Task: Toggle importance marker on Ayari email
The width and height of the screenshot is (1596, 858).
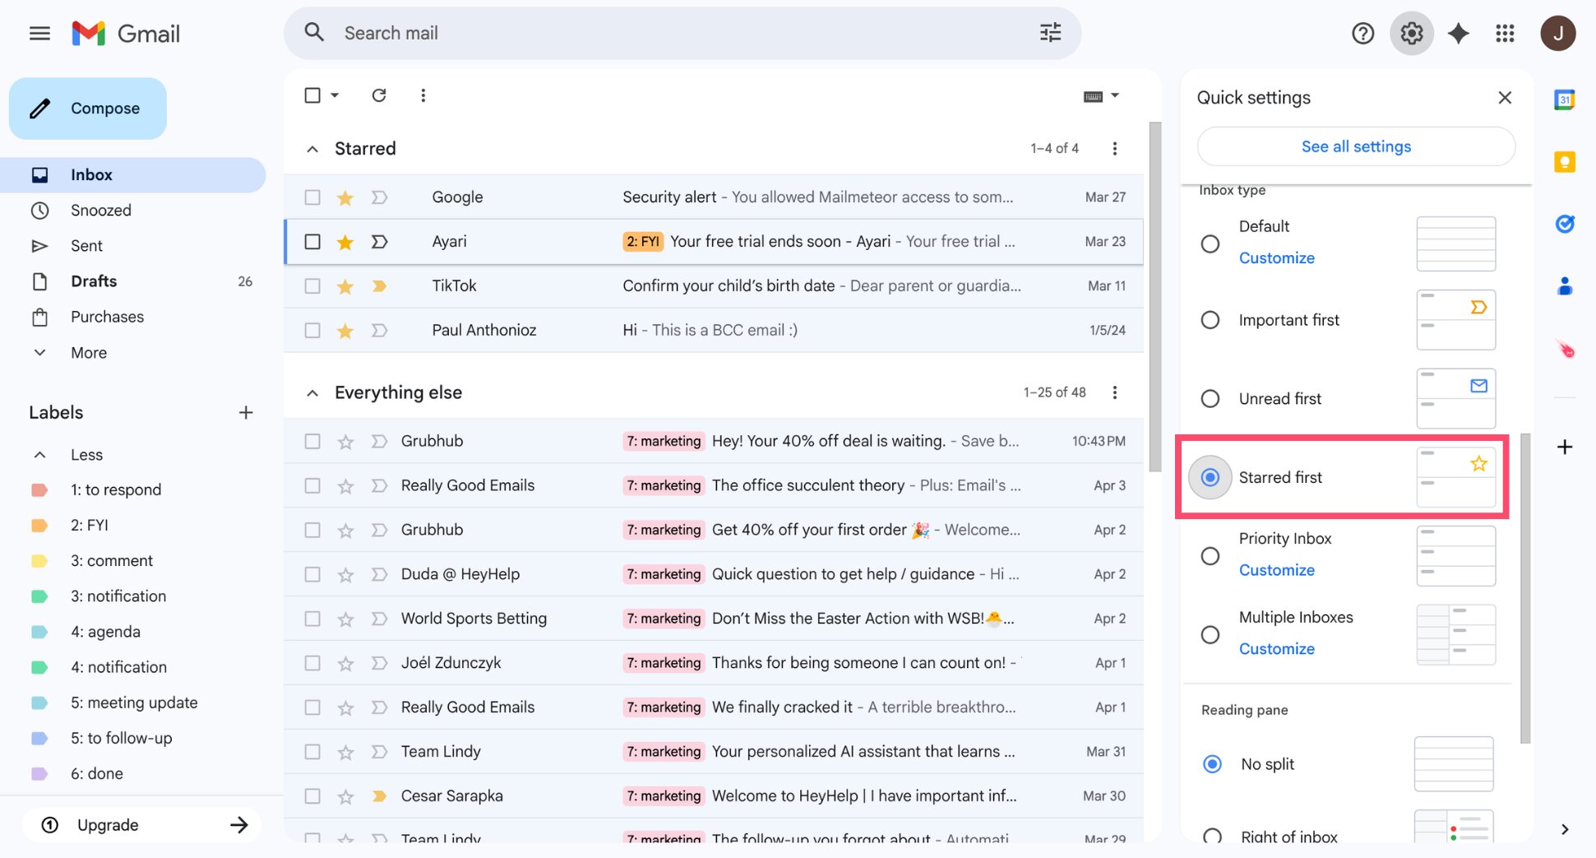Action: point(379,242)
